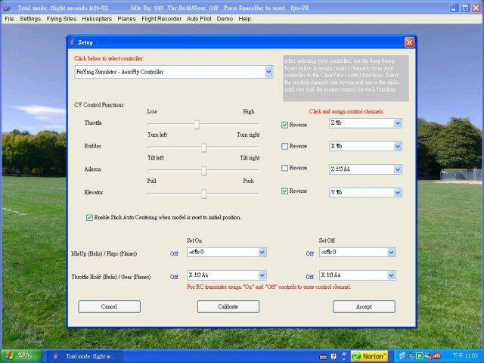Click the help question-mark icon in the language bar
The width and height of the screenshot is (484, 363).
coord(334,356)
